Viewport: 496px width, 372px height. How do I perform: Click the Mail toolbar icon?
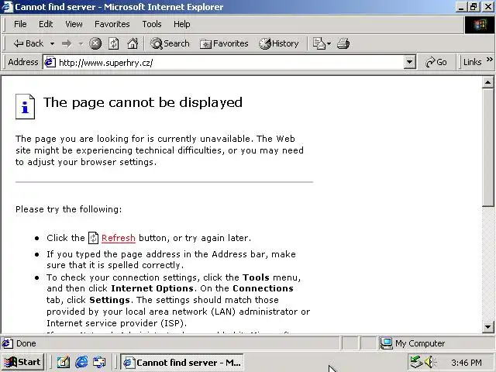click(x=319, y=43)
